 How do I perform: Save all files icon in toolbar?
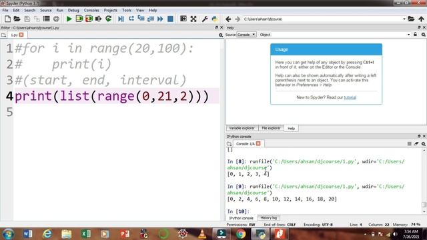37,19
